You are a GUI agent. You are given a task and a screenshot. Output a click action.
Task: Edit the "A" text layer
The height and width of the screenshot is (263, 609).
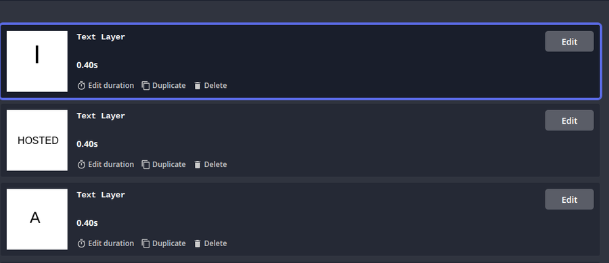[x=569, y=199]
